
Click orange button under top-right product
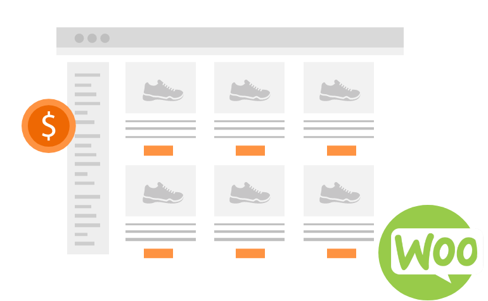(x=342, y=150)
